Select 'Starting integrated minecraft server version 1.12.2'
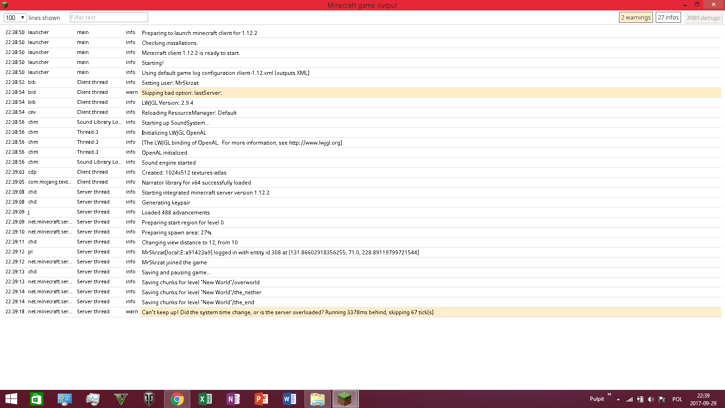 click(206, 193)
